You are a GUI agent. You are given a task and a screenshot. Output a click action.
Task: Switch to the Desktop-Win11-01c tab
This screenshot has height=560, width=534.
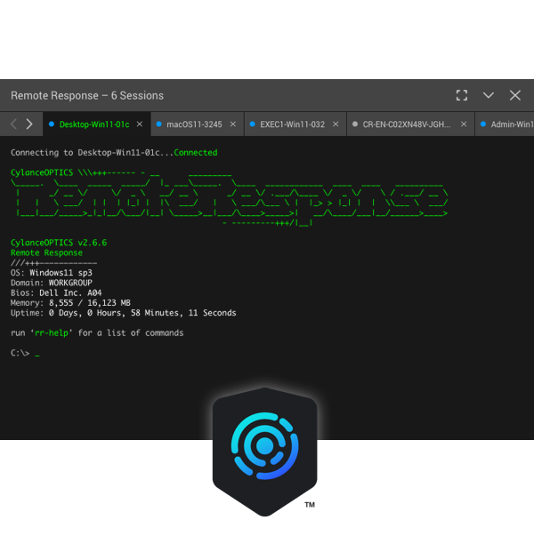93,124
